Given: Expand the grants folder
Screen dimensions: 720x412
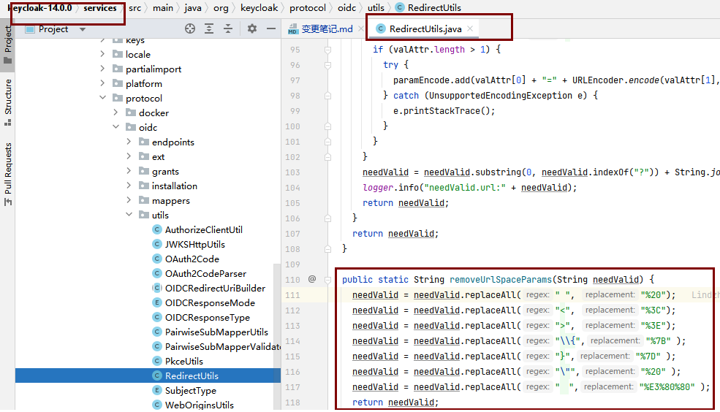Looking at the screenshot, I should click(x=129, y=171).
